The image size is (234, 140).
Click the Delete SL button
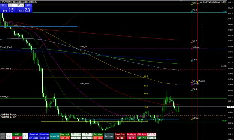pos(131,134)
